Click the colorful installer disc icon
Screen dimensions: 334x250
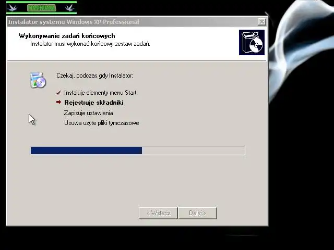(x=38, y=80)
